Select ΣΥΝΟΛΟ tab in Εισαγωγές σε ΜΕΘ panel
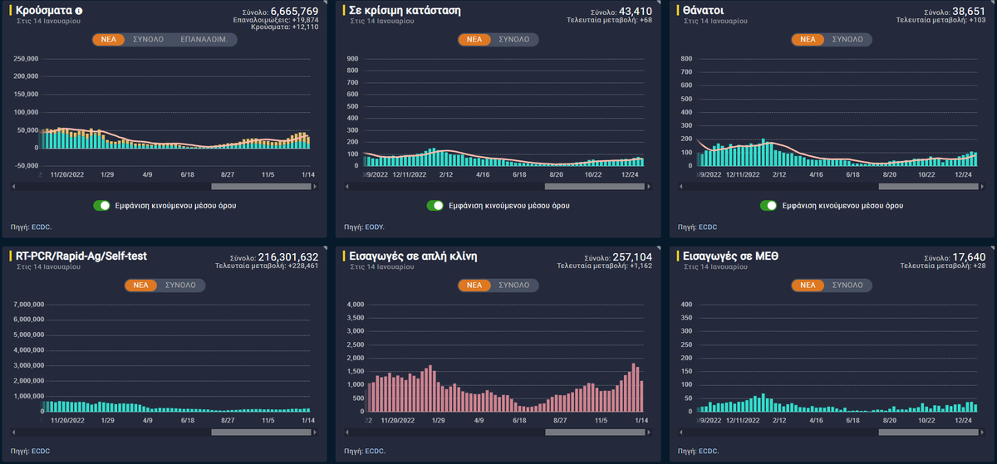 coord(847,285)
